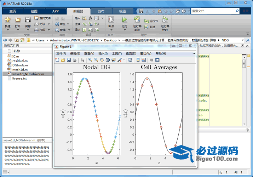Screen dimensions: 253x177
Task: Click the Figure 1 open file icon
Action: [63, 60]
